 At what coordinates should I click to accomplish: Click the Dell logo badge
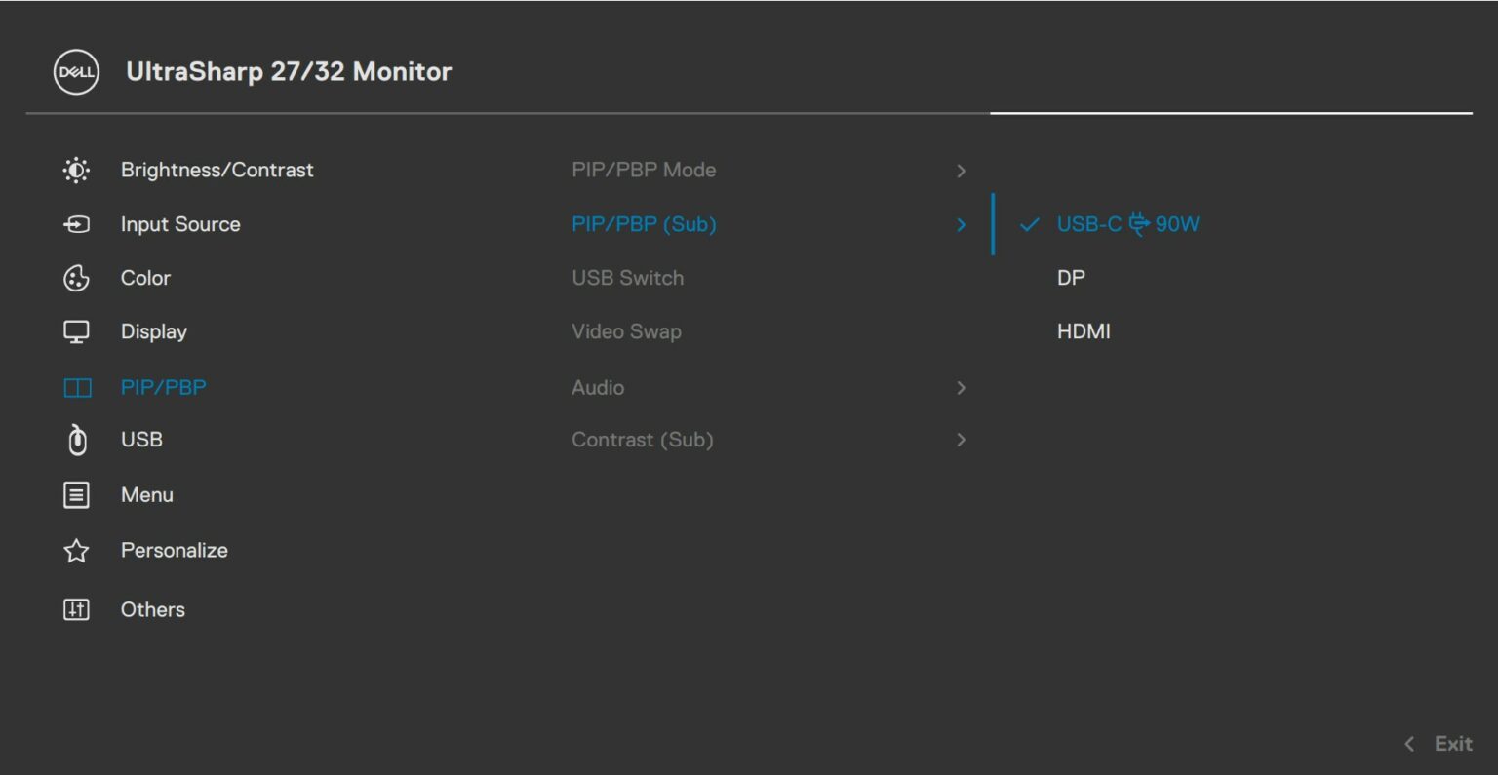(x=75, y=71)
